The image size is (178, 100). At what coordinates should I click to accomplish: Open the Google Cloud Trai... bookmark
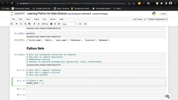point(42,8)
